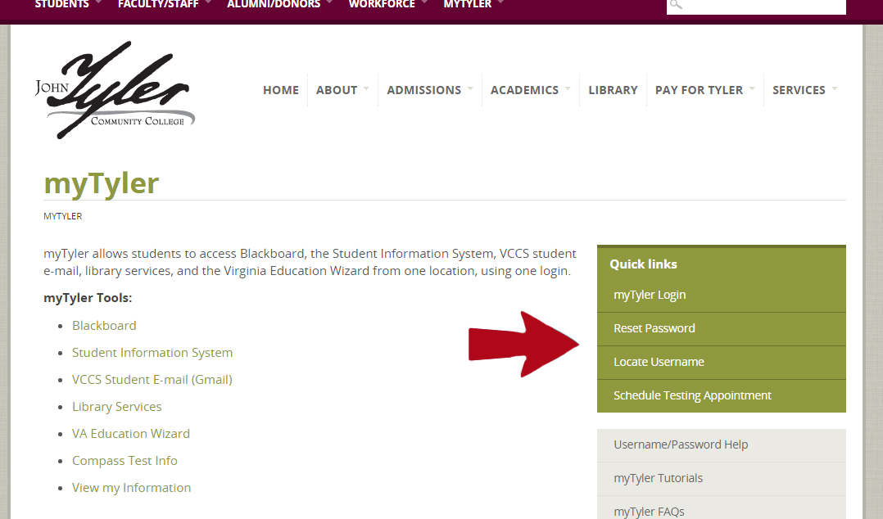Expand the Admissions dropdown arrow
The image size is (883, 519).
470,88
